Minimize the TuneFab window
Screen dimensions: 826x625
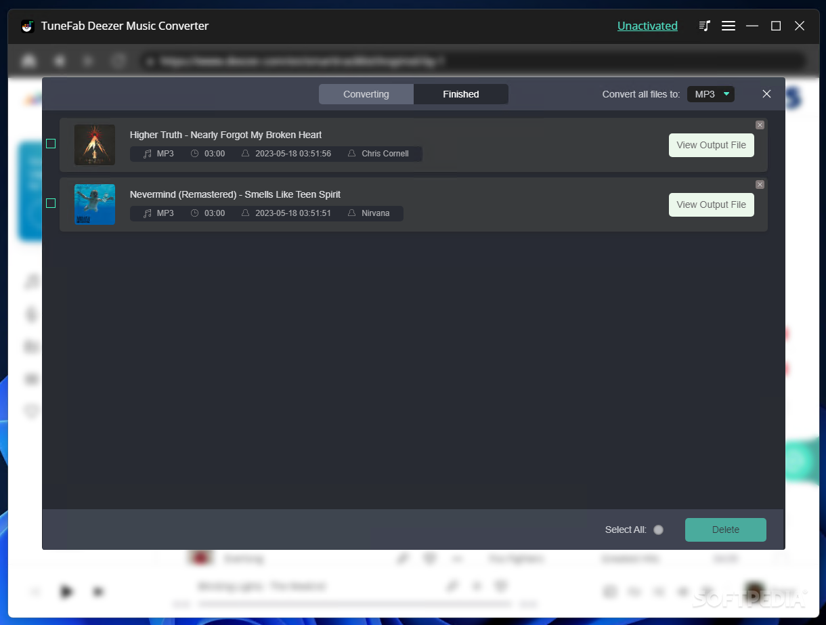pyautogui.click(x=752, y=26)
